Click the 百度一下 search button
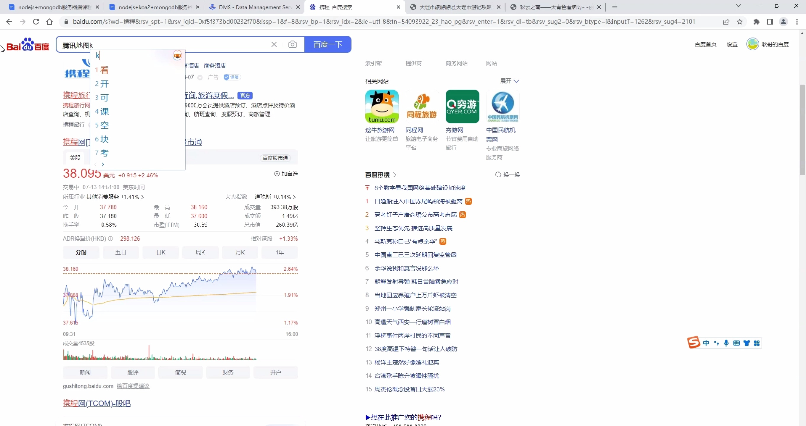This screenshot has height=426, width=806. click(x=327, y=44)
